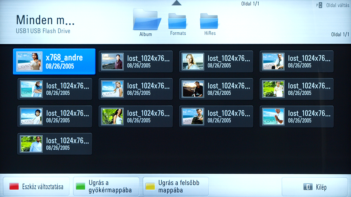This screenshot has height=197, width=351.
Task: Open the Album folder
Action: (147, 23)
